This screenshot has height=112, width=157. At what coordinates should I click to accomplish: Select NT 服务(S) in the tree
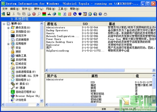(22, 84)
